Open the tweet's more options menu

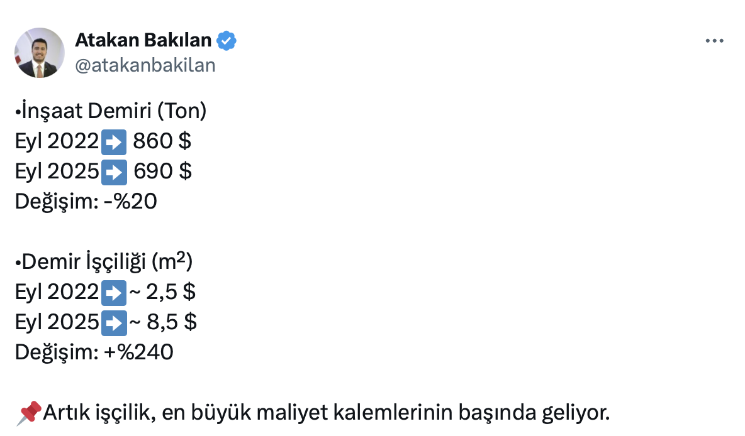point(714,41)
